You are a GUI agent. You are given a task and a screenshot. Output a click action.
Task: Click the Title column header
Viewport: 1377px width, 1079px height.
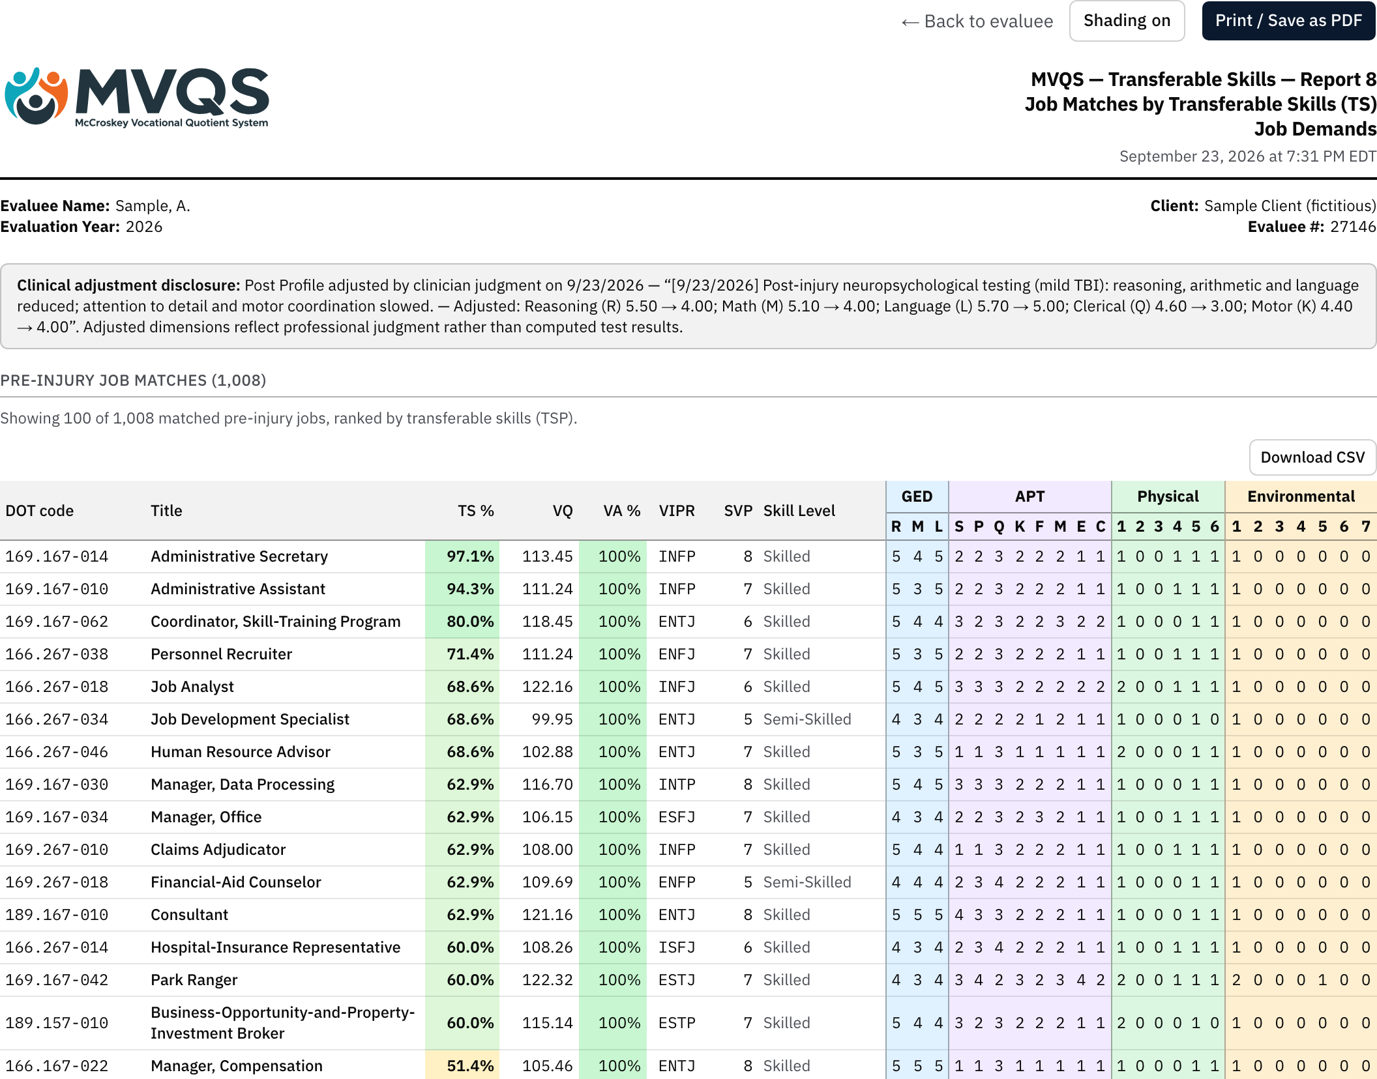166,511
